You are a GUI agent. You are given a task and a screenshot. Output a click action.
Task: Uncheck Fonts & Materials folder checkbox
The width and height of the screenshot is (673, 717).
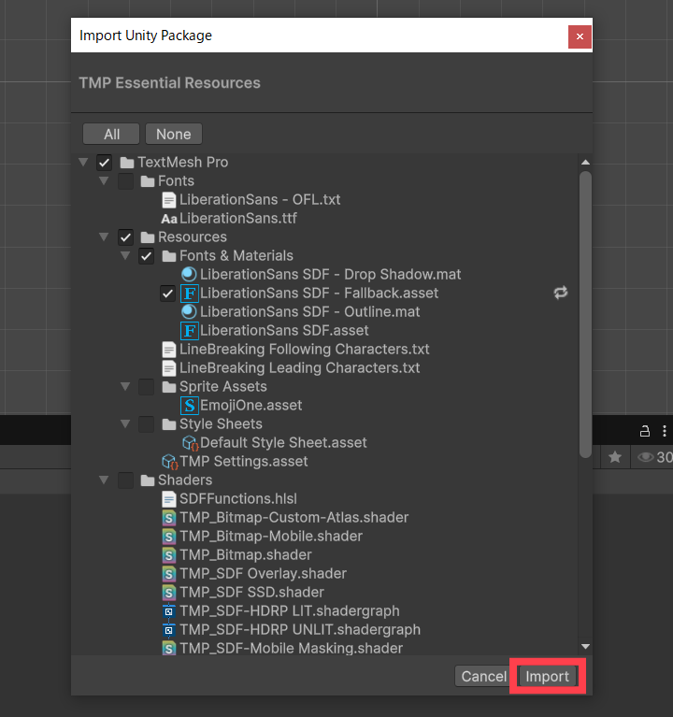147,256
